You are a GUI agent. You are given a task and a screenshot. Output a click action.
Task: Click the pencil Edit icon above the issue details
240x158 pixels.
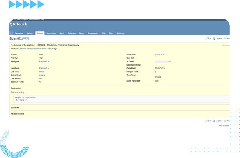tap(207, 39)
